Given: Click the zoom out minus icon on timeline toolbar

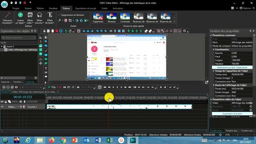Looking at the screenshot, I should tap(8, 87).
